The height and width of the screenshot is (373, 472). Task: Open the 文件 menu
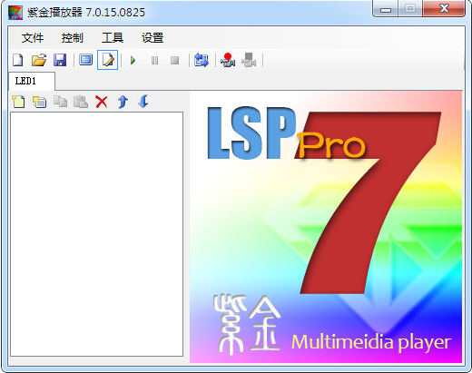[33, 38]
